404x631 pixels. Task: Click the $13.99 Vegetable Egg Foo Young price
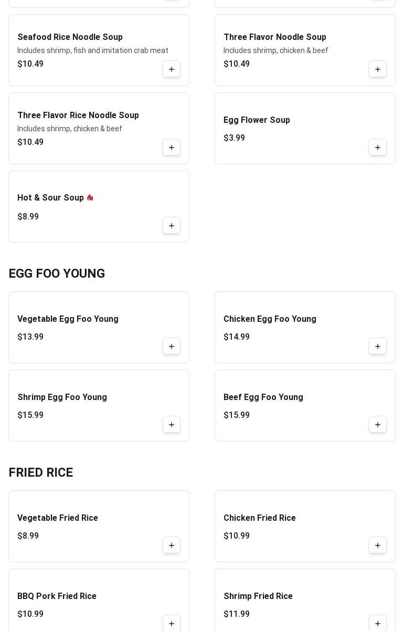pyautogui.click(x=30, y=337)
